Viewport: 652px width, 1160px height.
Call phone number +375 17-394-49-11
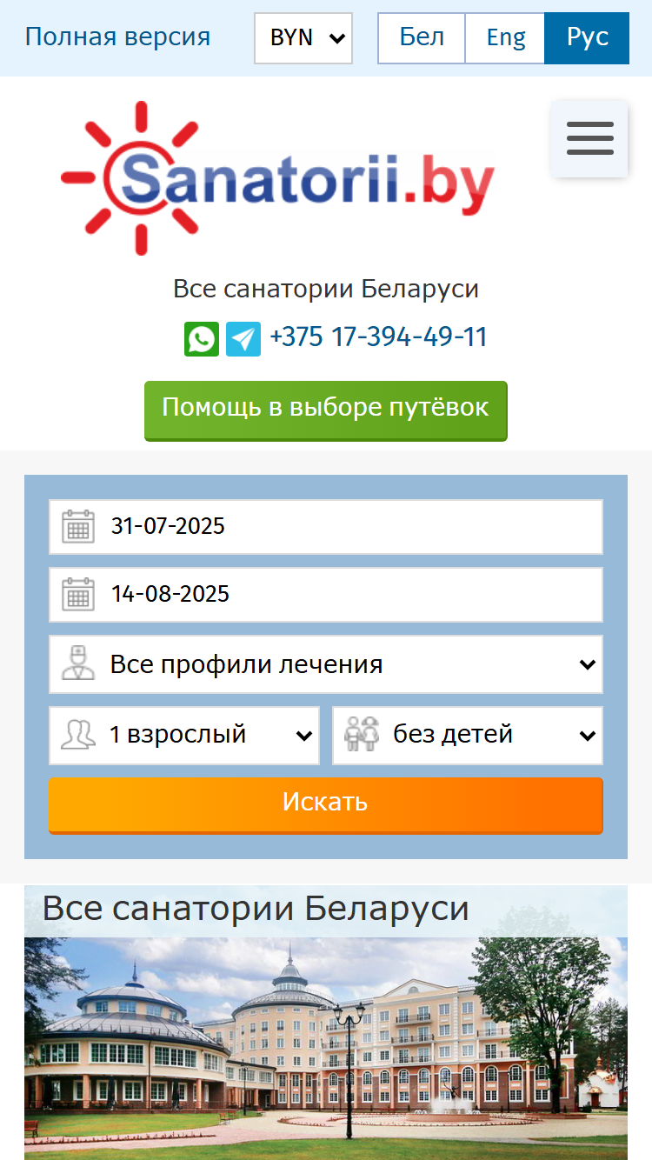[378, 337]
